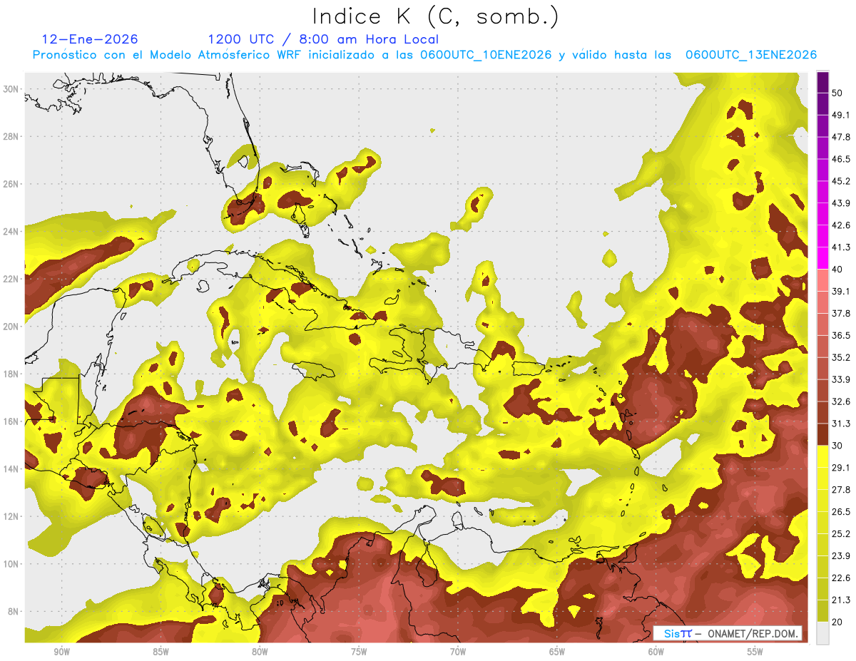
Task: Click the colorbar value 29.1
Action: (840, 468)
